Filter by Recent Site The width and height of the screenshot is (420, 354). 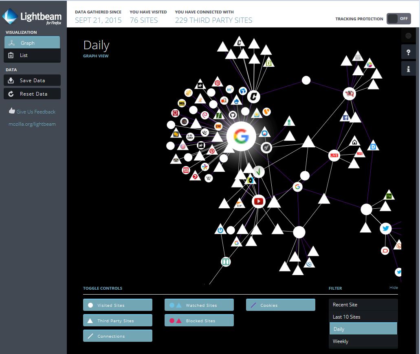[363, 304]
